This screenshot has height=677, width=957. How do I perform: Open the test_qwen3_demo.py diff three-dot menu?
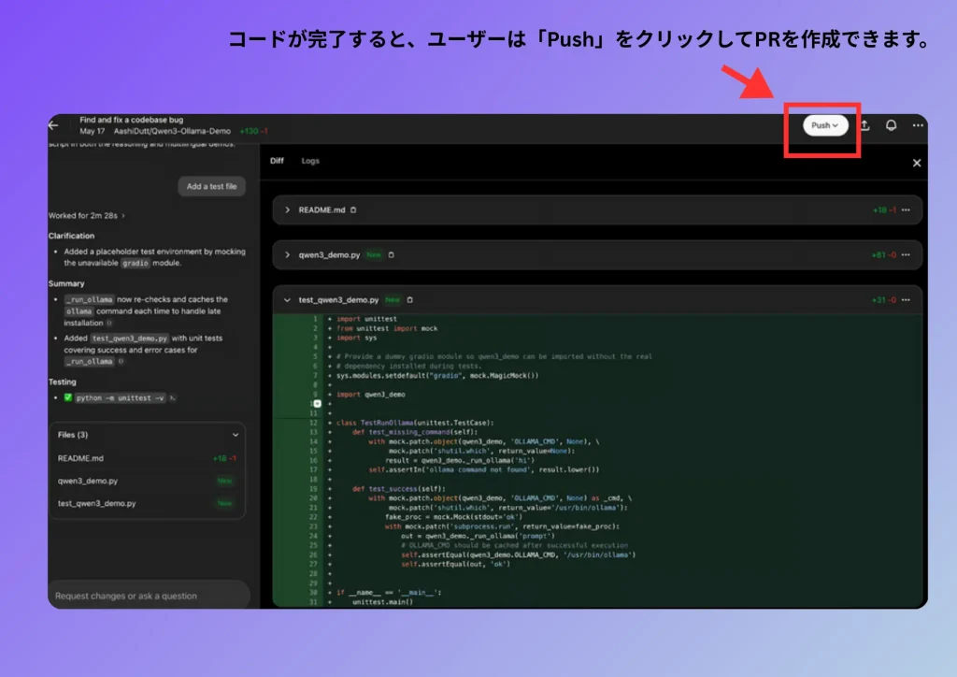pos(906,300)
